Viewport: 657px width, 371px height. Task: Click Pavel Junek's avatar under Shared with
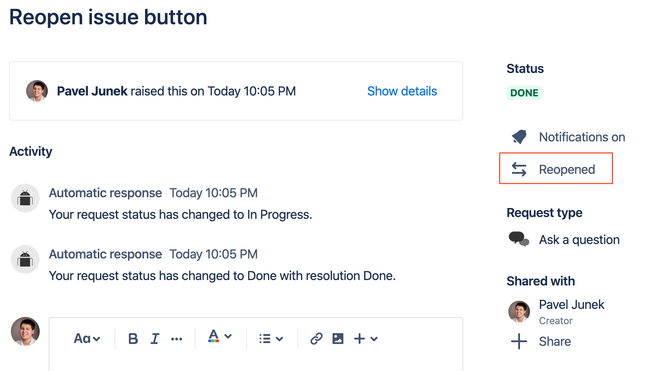(x=519, y=311)
